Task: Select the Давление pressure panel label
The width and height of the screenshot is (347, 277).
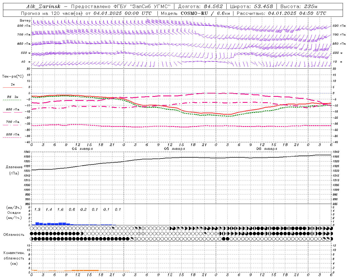Action: 14,167
